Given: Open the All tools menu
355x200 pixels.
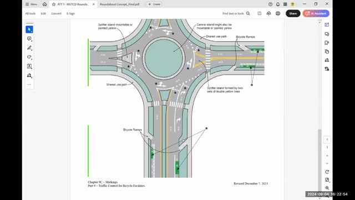Looking at the screenshot, I should 31,13.
